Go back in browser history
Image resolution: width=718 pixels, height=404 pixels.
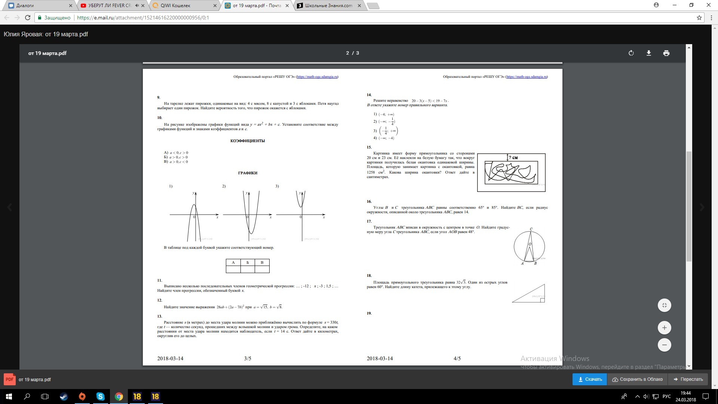7,18
